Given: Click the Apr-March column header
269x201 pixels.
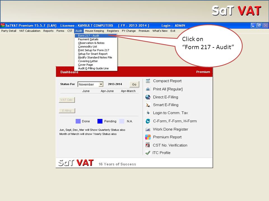Looking at the screenshot, I should coord(128,91).
